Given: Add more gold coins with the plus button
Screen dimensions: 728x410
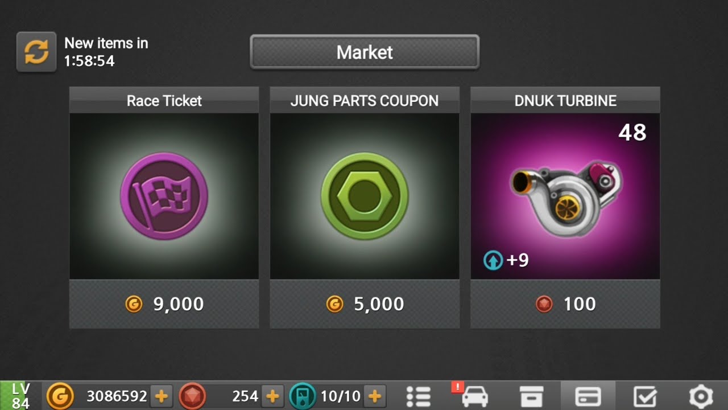Looking at the screenshot, I should pos(161,396).
